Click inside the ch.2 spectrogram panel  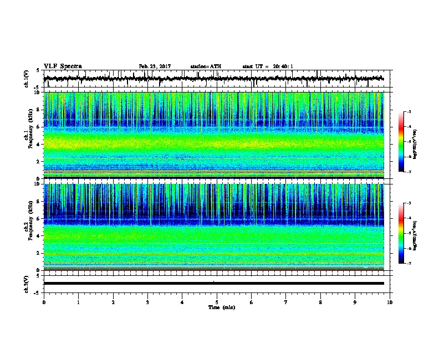pos(214,227)
